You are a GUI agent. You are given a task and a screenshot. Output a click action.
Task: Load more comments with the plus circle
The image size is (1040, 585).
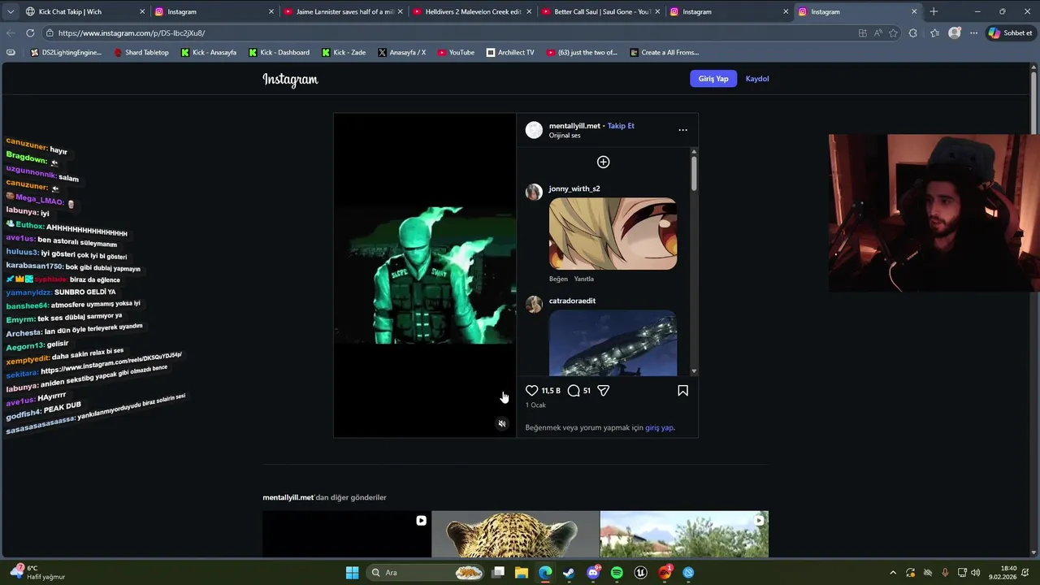tap(604, 162)
